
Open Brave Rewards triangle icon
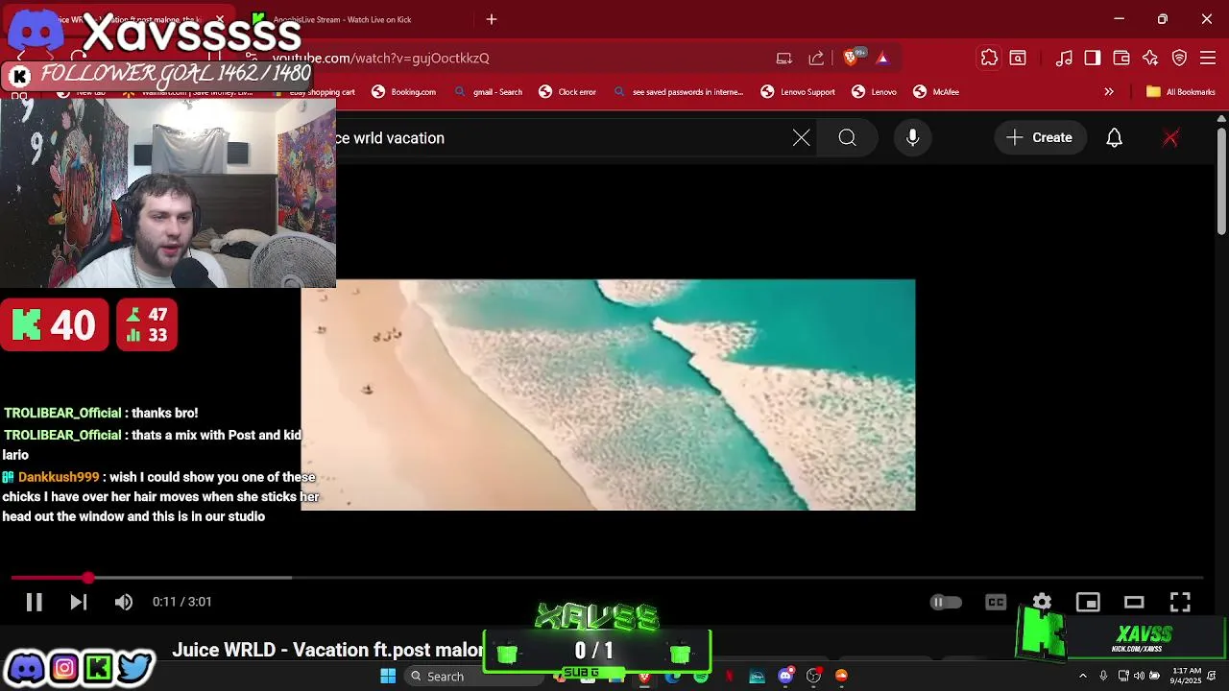[882, 58]
